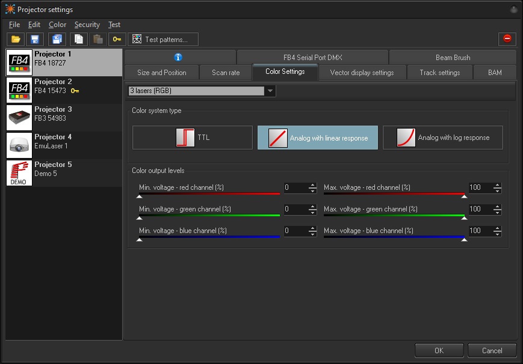Click the yellow key toolbar icon
523x364 pixels.
(x=117, y=40)
